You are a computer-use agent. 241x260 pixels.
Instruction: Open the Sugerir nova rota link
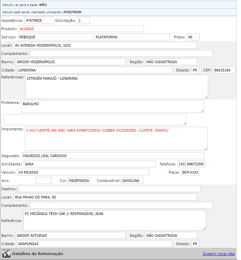[218, 254]
